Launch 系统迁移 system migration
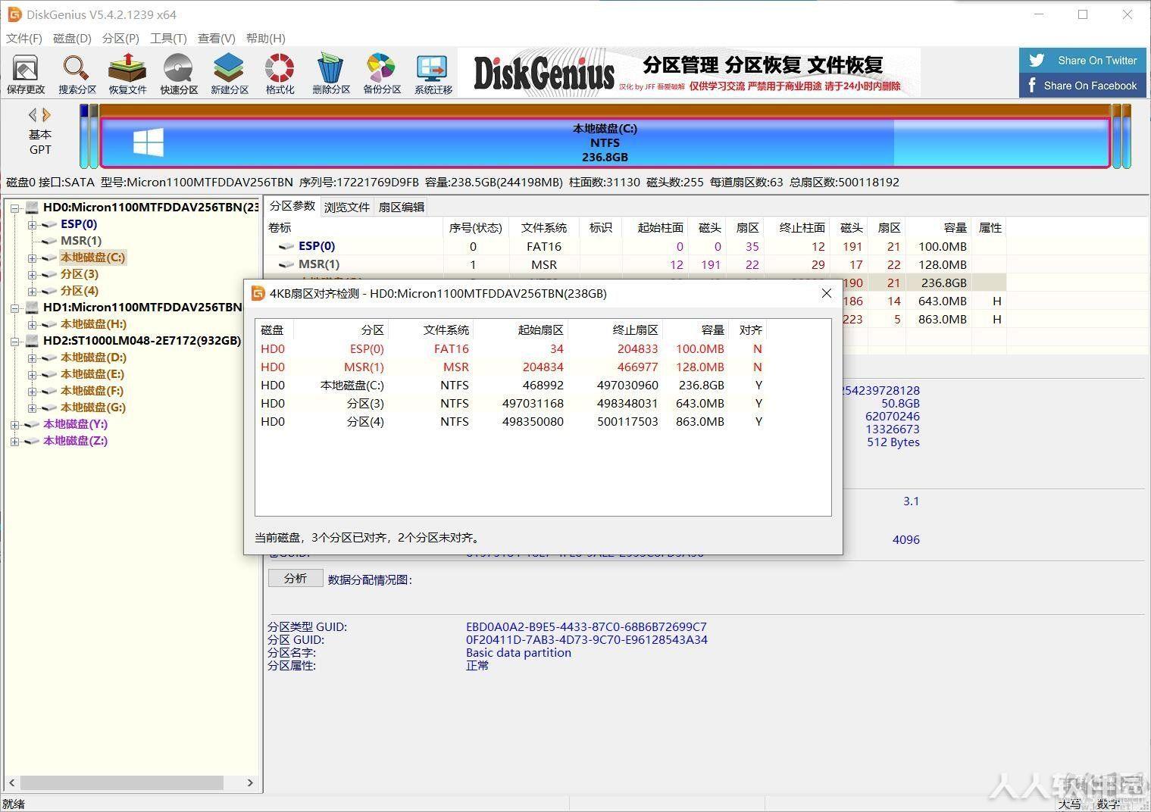 click(x=433, y=74)
